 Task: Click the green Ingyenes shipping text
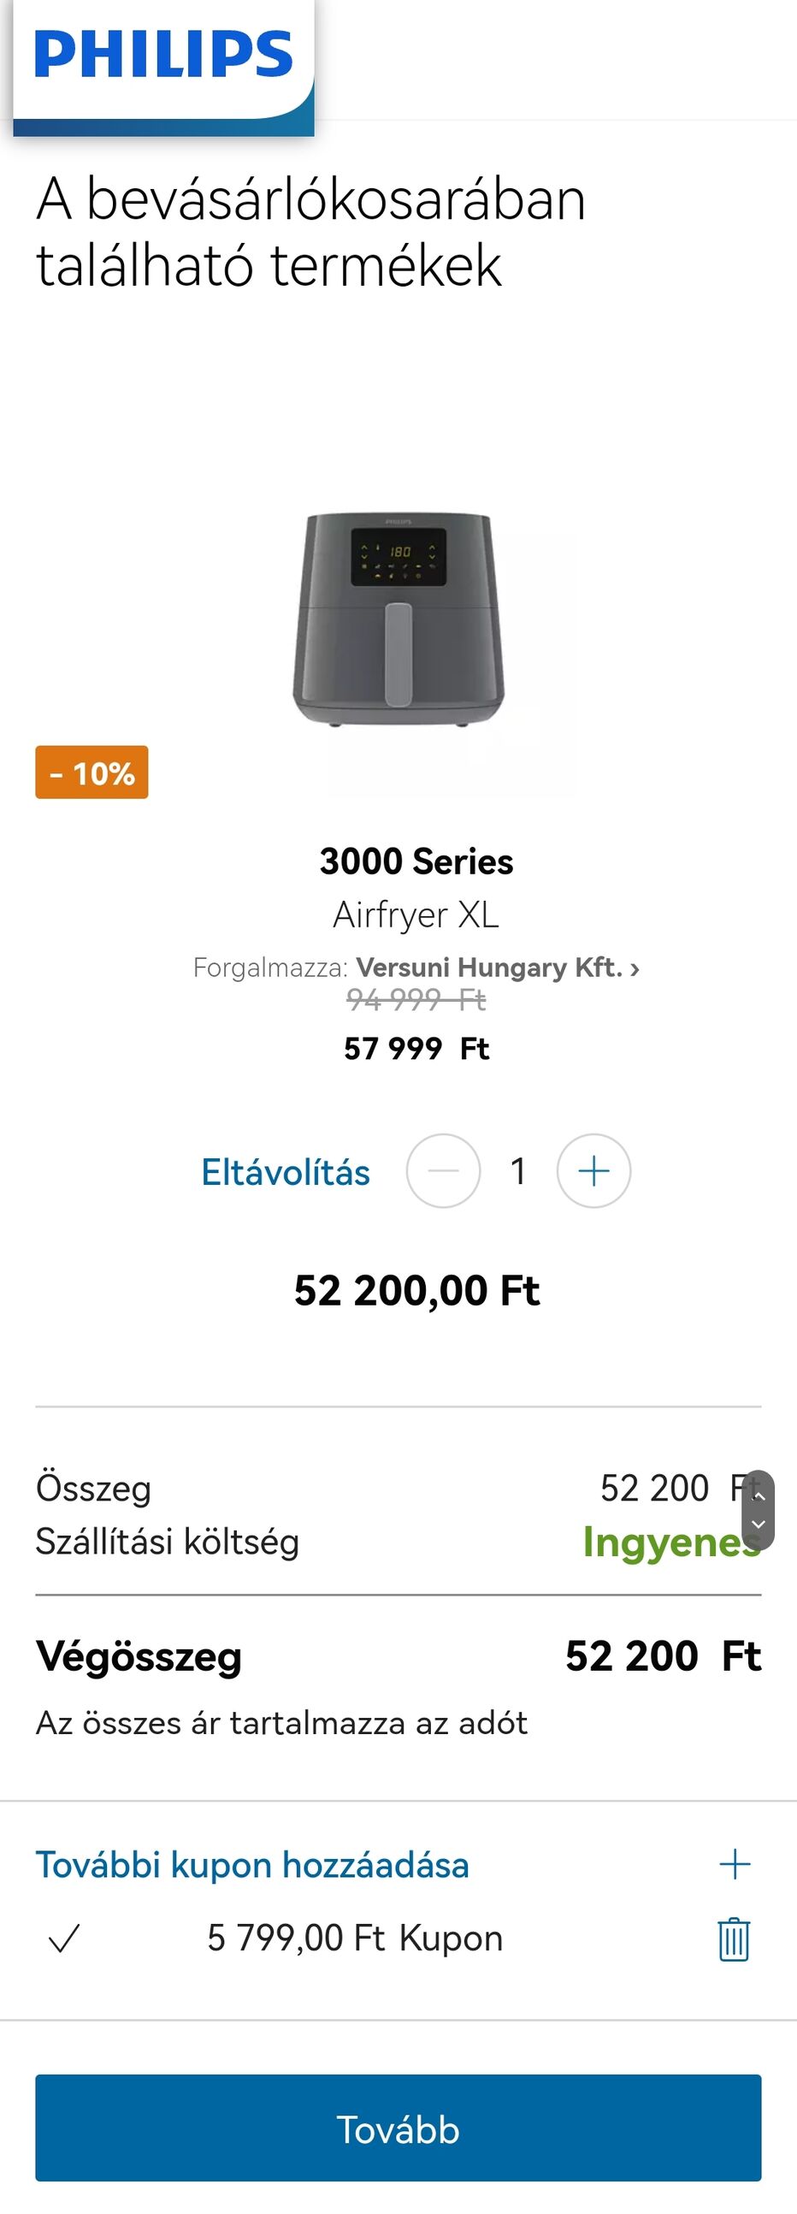coord(670,1542)
